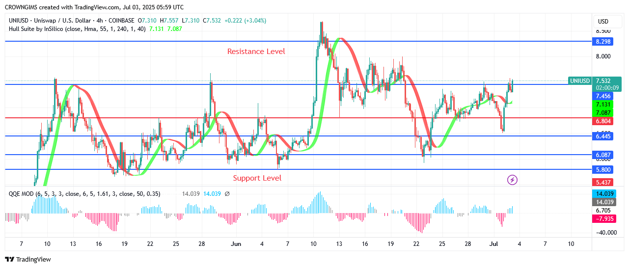Click the C7.532 close value in header
629x268 pixels.
coord(212,21)
